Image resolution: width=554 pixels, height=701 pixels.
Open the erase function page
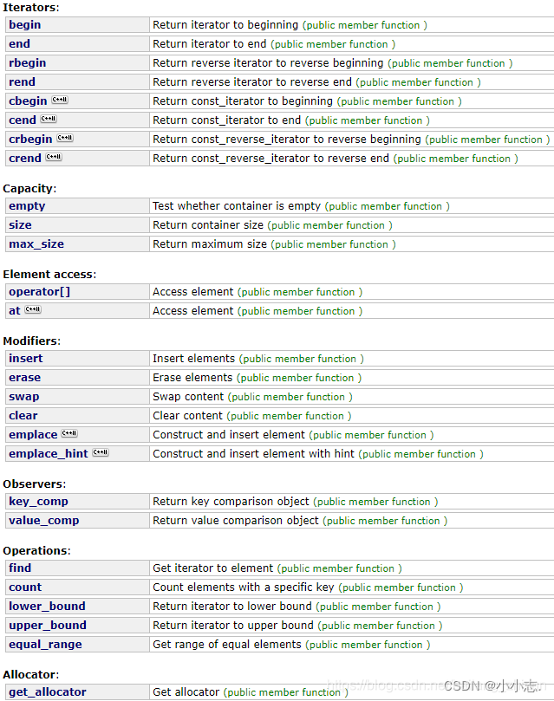coord(24,377)
